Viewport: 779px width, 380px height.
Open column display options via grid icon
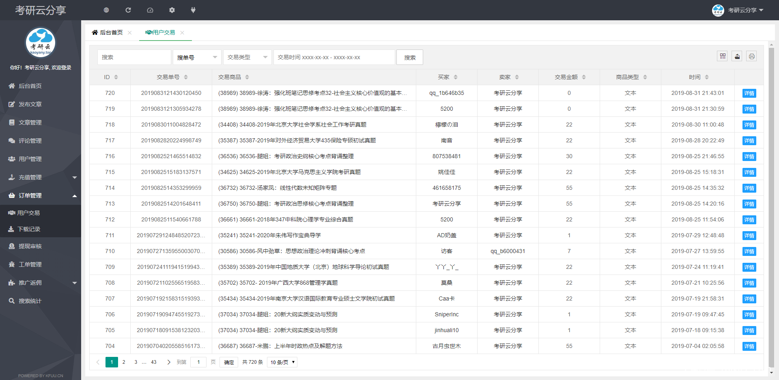tap(722, 56)
